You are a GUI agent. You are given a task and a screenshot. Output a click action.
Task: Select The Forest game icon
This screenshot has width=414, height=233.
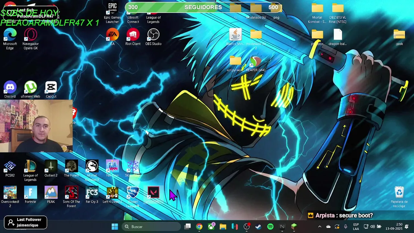pyautogui.click(x=71, y=169)
